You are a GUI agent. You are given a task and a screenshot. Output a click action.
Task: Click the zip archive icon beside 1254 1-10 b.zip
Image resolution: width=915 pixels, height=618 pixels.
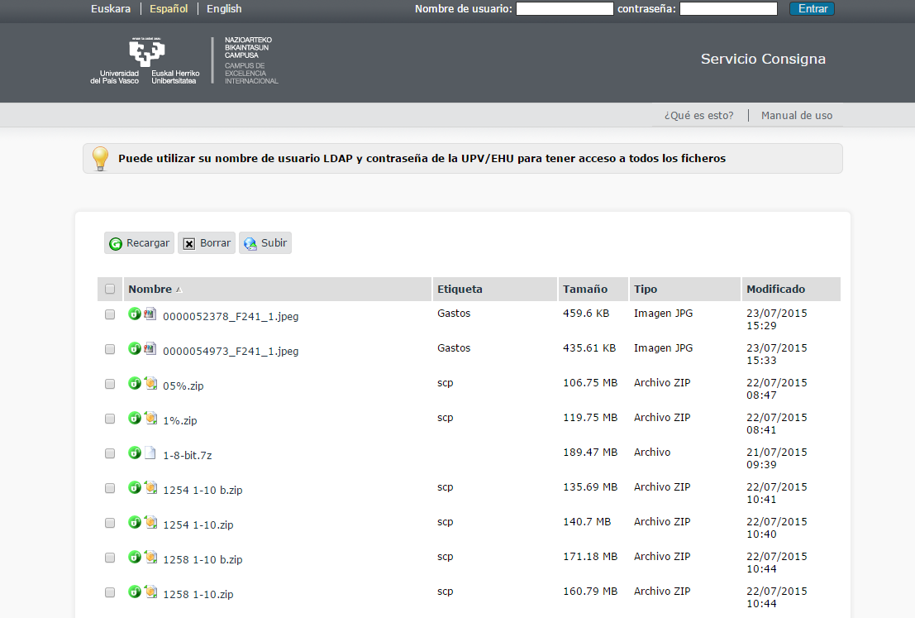[150, 487]
